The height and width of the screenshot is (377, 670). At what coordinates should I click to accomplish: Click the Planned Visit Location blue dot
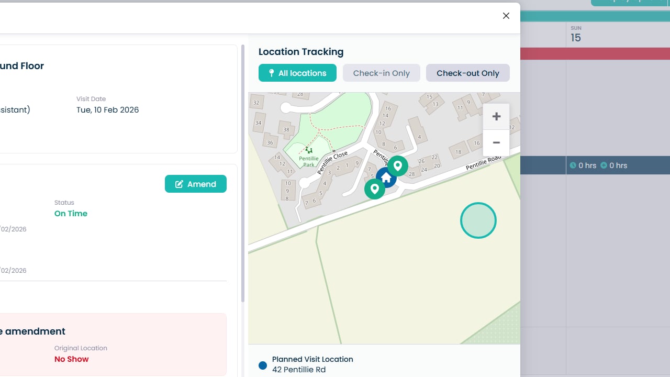pos(263,365)
